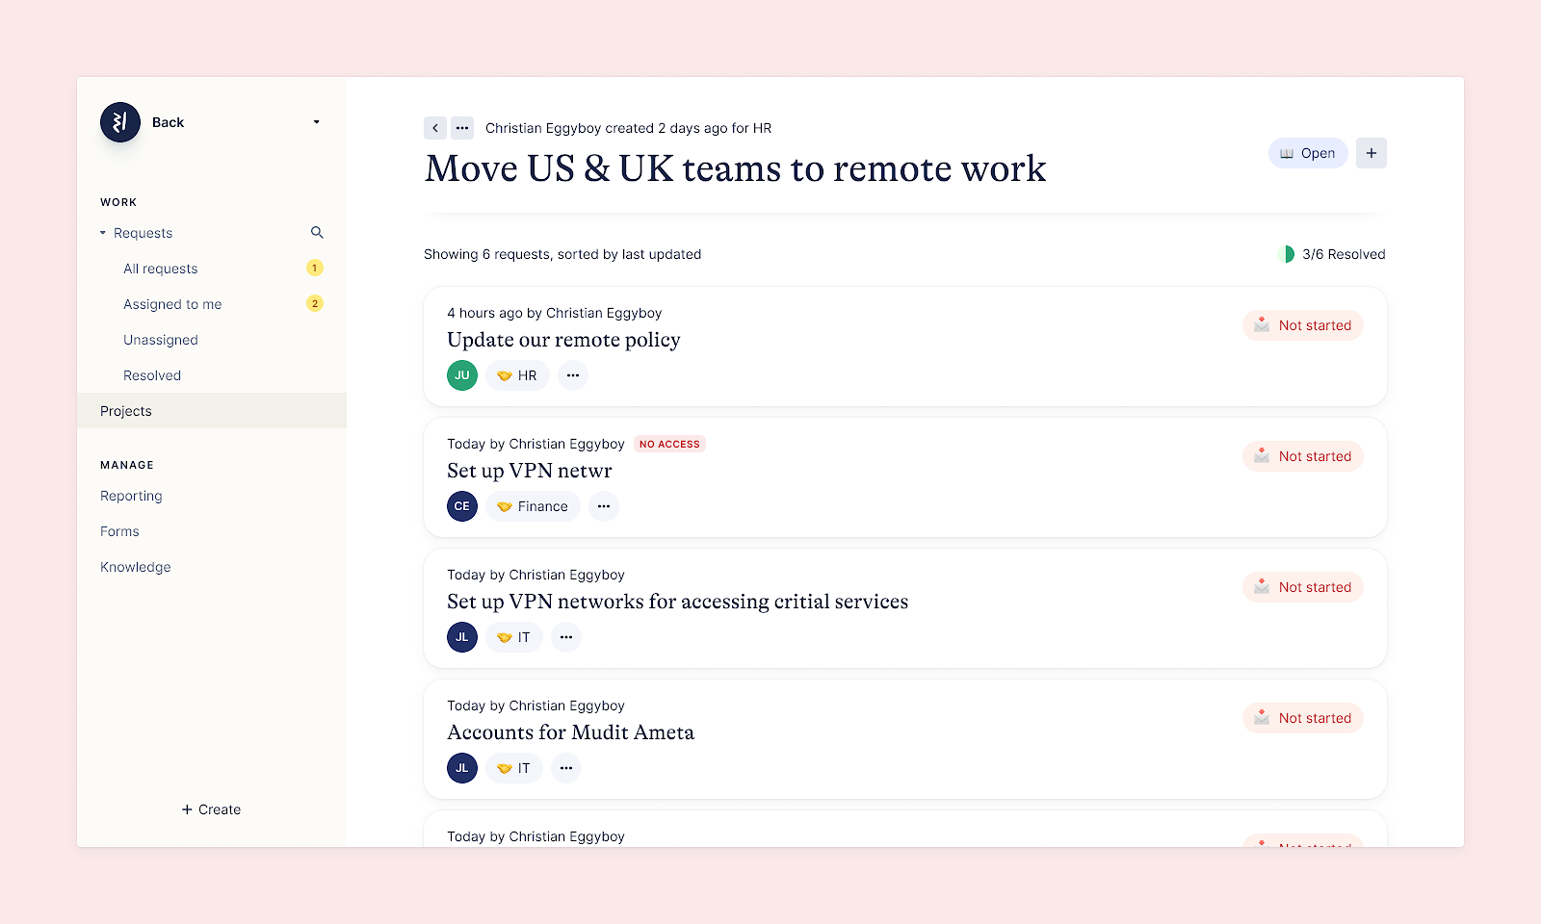This screenshot has width=1541, height=924.
Task: Open the workspace dropdown caret beside Back
Action: [316, 122]
